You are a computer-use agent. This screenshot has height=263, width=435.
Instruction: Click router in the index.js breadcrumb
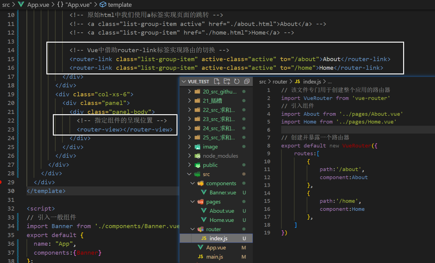pyautogui.click(x=280, y=81)
